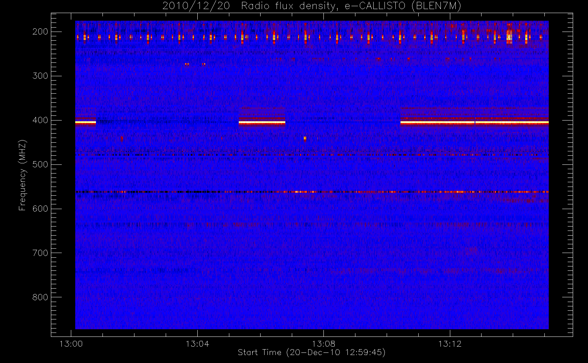
Task: Click the plot title '2010/12/20 Radio flux density, e-CALLISTO (BLEN7M)'
Action: [312, 6]
